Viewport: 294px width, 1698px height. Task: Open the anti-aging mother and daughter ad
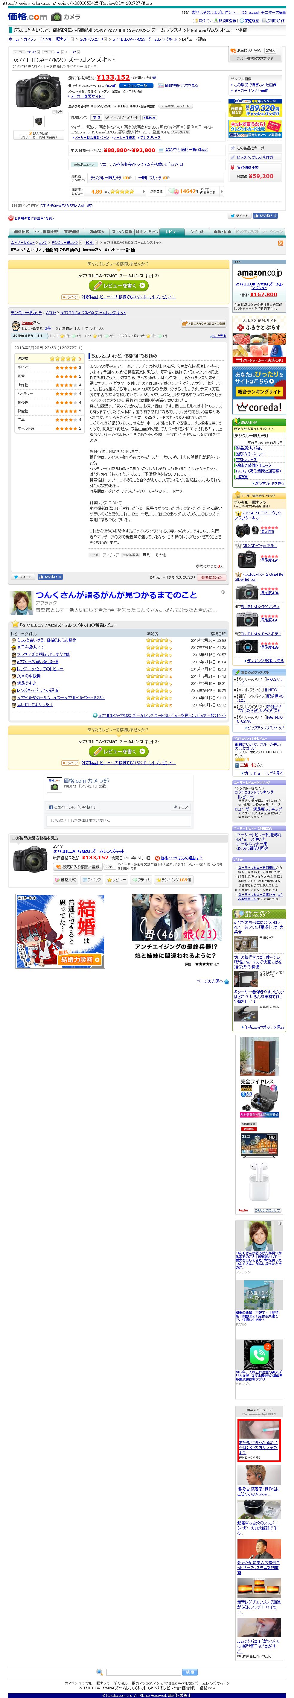pos(177,931)
